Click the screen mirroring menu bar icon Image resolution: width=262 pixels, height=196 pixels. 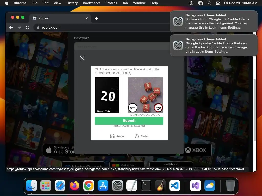tap(200, 3)
